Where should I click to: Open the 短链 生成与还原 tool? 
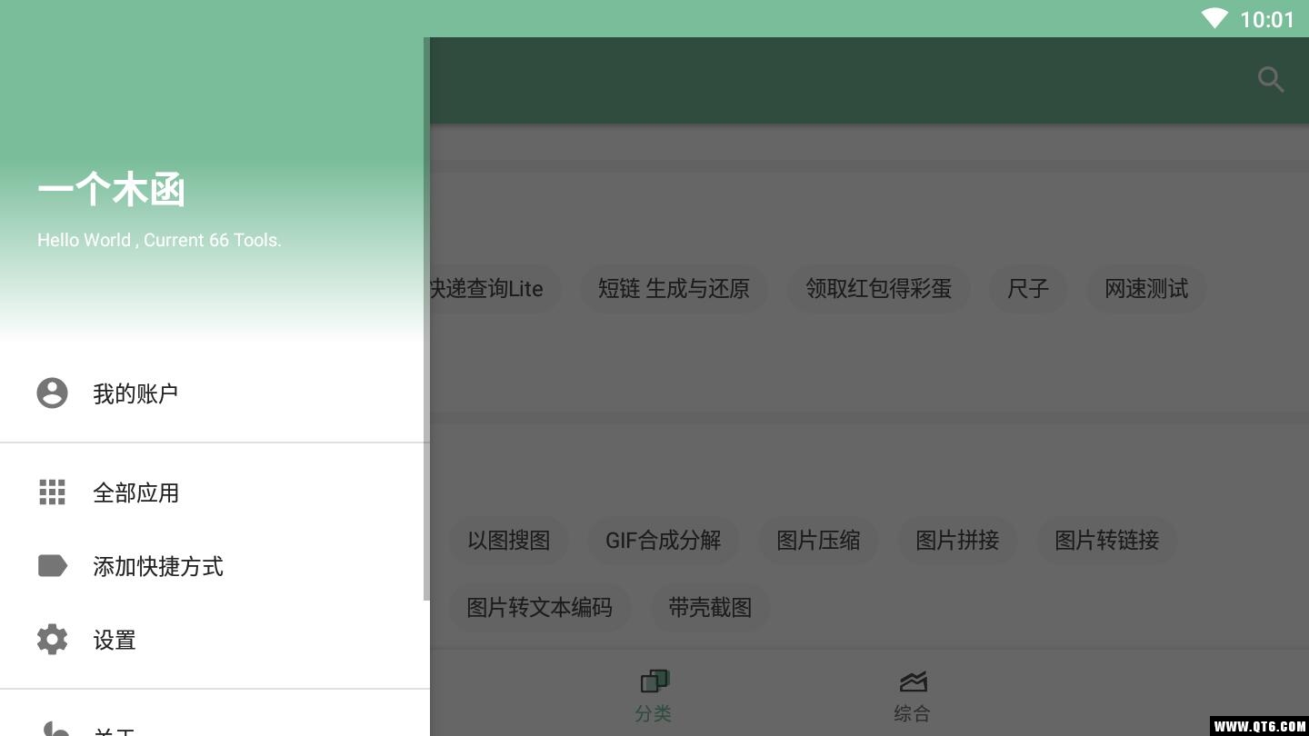674,289
